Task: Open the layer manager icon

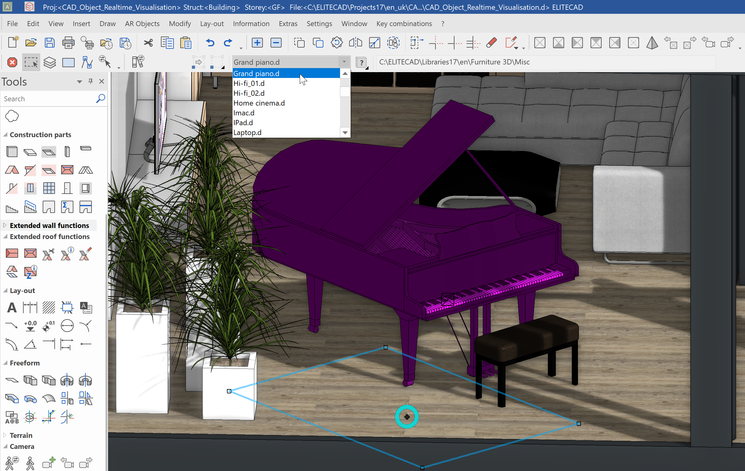Action: click(49, 62)
